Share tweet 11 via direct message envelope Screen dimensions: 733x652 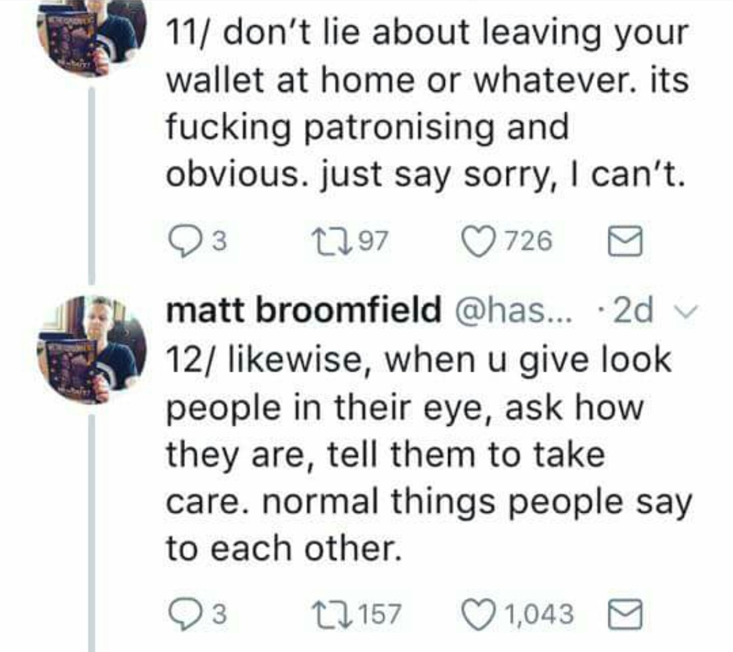pos(625,241)
